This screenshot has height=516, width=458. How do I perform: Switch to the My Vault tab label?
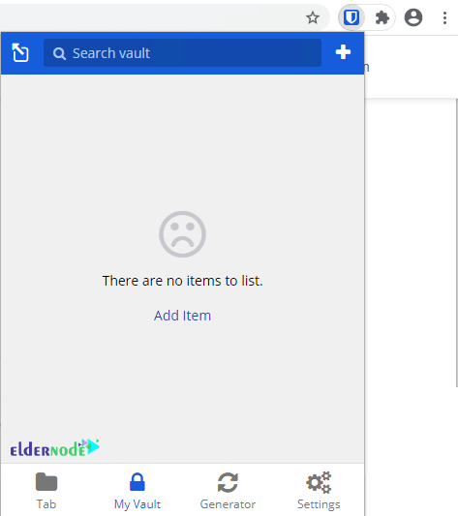pyautogui.click(x=137, y=504)
